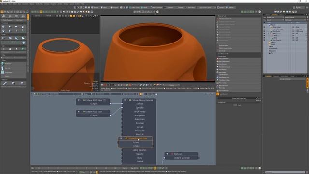309x174 pixels.
Task: Click the orange Properties scrollbar handle
Action: (307, 83)
